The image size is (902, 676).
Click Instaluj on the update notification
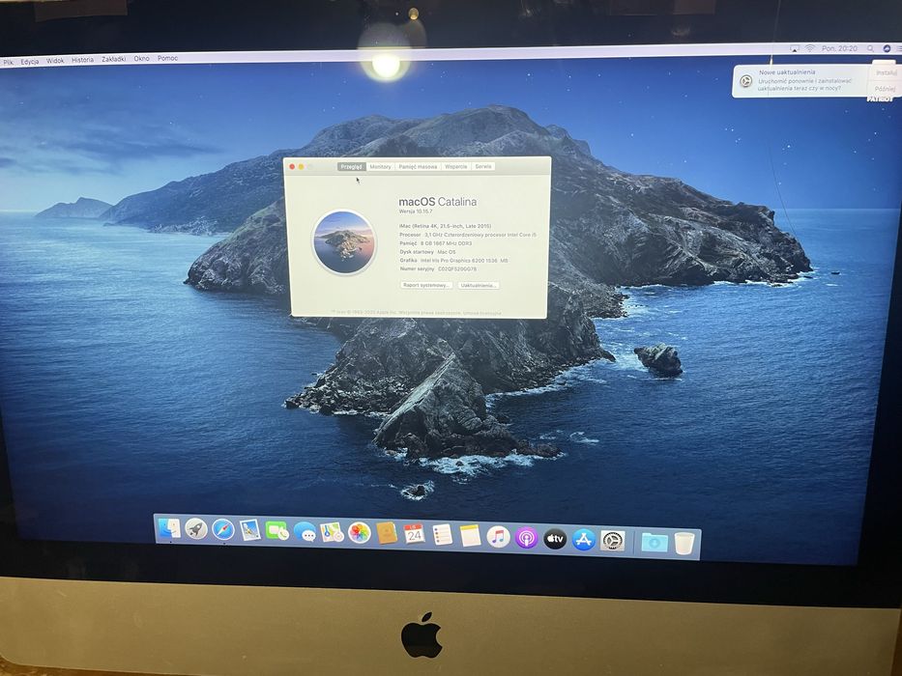tap(887, 73)
